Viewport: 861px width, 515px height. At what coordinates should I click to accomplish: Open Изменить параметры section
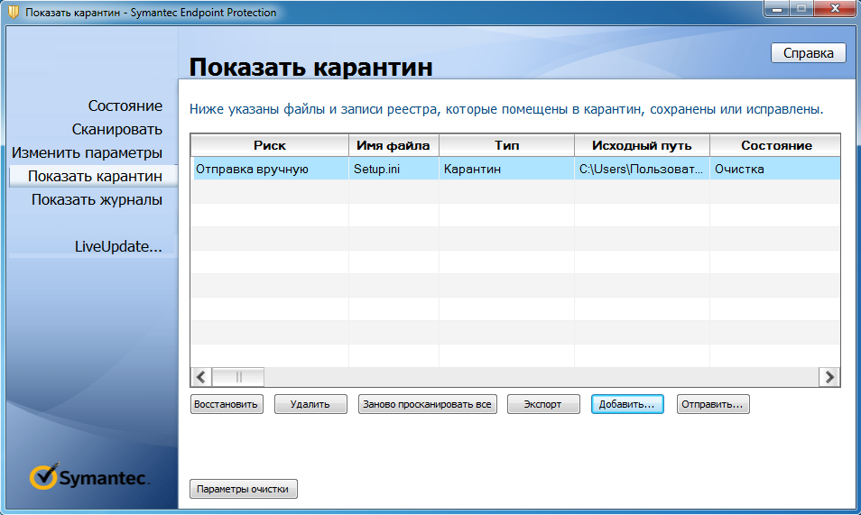[x=88, y=152]
